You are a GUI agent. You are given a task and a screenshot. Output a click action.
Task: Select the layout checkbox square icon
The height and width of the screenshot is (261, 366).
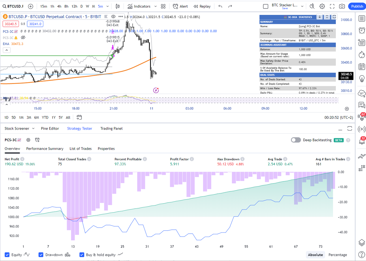click(266, 6)
